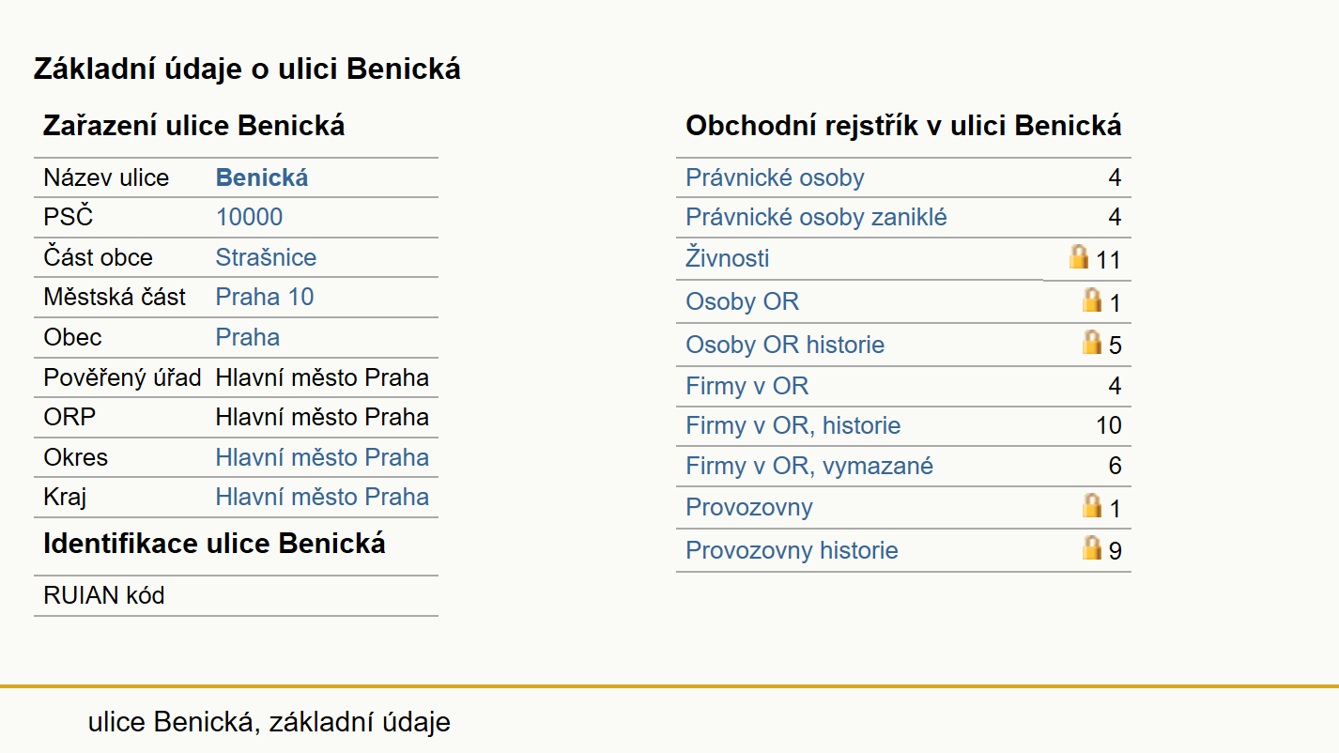Open the Praha 10 link
Viewport: 1339px width, 753px height.
pyautogui.click(x=265, y=298)
